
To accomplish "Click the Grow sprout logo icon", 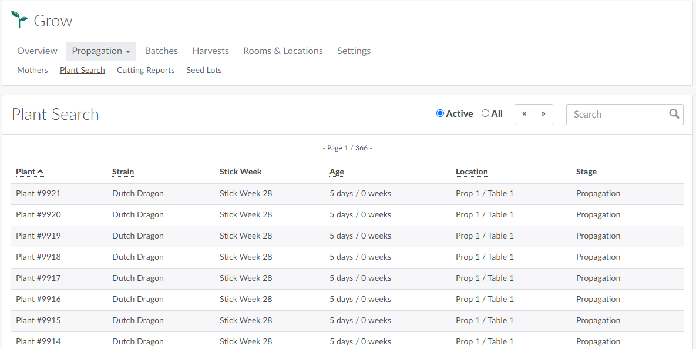I will pos(19,20).
